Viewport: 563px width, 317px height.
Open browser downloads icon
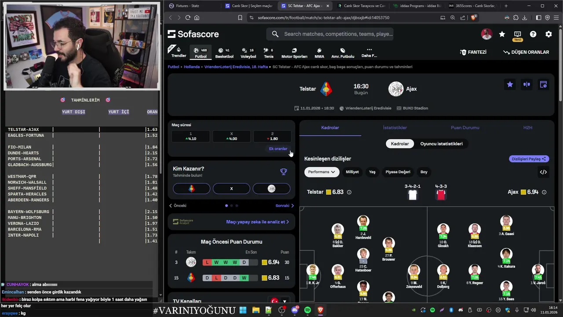[524, 18]
